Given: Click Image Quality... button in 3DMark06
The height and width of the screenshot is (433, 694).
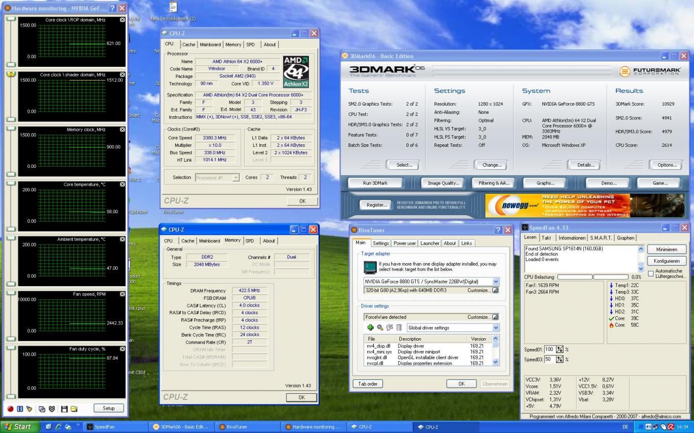Looking at the screenshot, I should 444,183.
